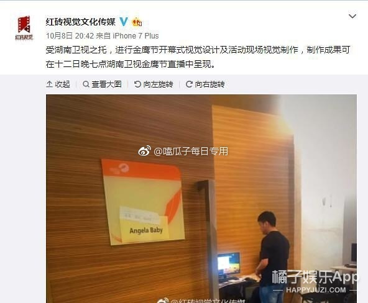Open full-size view via 查看大图
This screenshot has height=303, width=368.
(102, 84)
